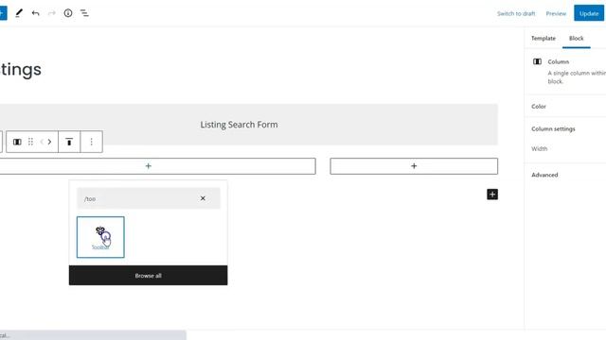Click the Column icon in sidebar

tap(537, 61)
